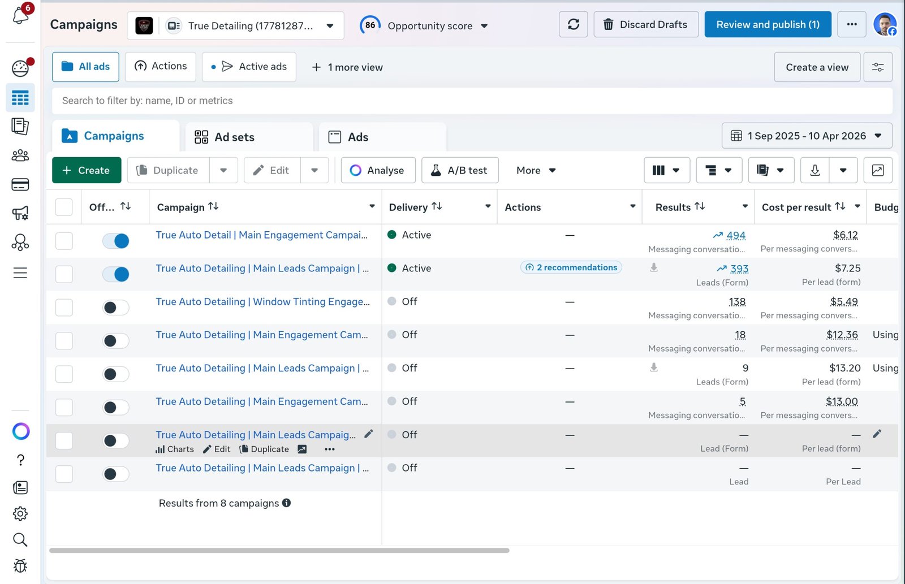Expand the Edit button dropdown arrow

[314, 170]
